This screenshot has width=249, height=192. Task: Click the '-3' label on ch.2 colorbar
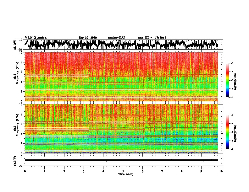[x=232, y=115]
